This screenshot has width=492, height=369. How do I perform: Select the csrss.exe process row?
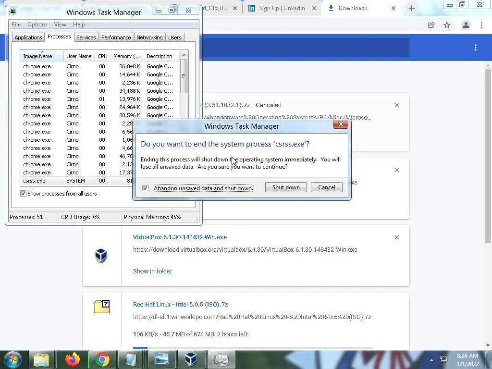click(x=77, y=181)
